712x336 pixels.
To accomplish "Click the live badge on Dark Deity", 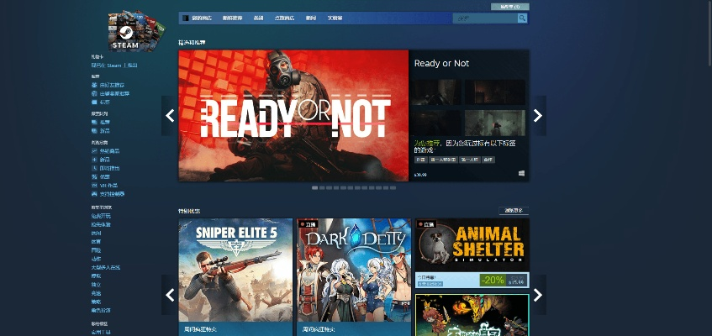I will pyautogui.click(x=308, y=223).
